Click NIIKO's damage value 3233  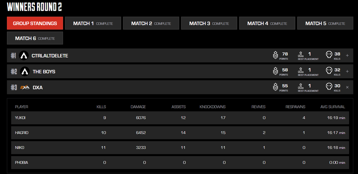pos(141,147)
